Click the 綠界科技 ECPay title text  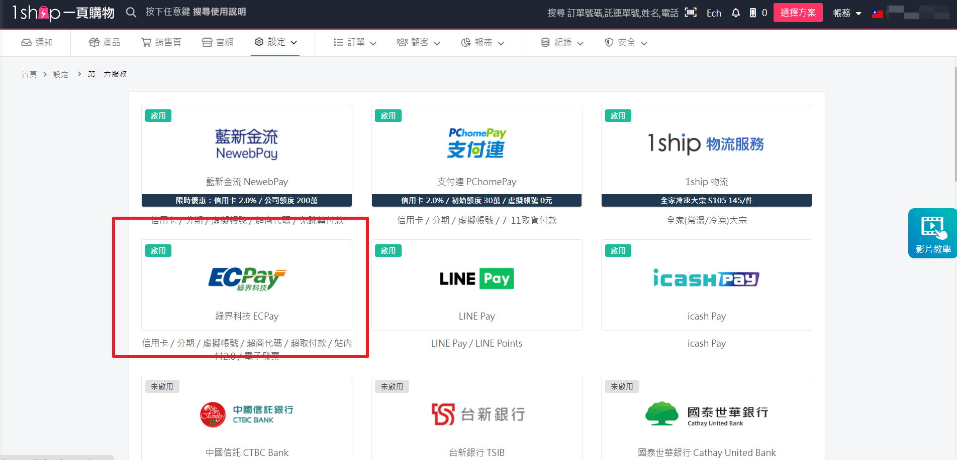(x=247, y=316)
